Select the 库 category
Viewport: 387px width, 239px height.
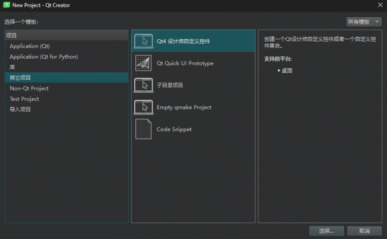[67, 67]
